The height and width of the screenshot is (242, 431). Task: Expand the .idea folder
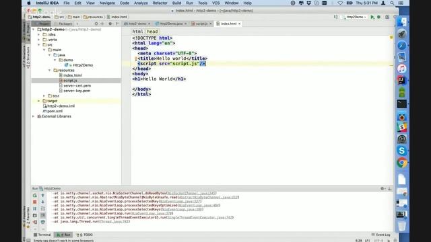[x=39, y=34]
